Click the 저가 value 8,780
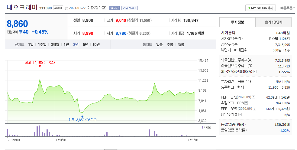 121,33
